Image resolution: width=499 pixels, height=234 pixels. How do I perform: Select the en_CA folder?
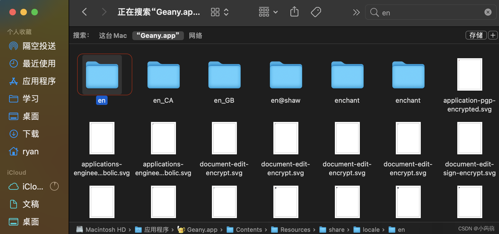[164, 75]
